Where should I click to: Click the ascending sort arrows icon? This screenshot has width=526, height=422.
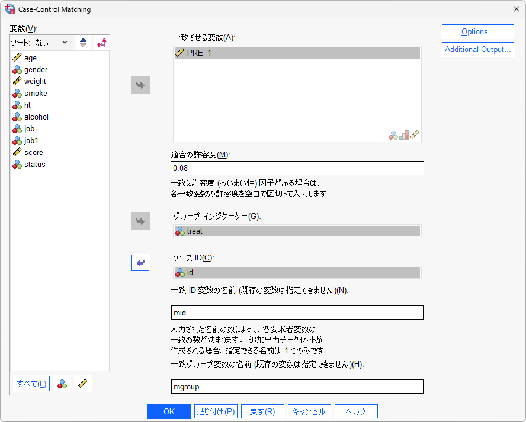pyautogui.click(x=83, y=42)
